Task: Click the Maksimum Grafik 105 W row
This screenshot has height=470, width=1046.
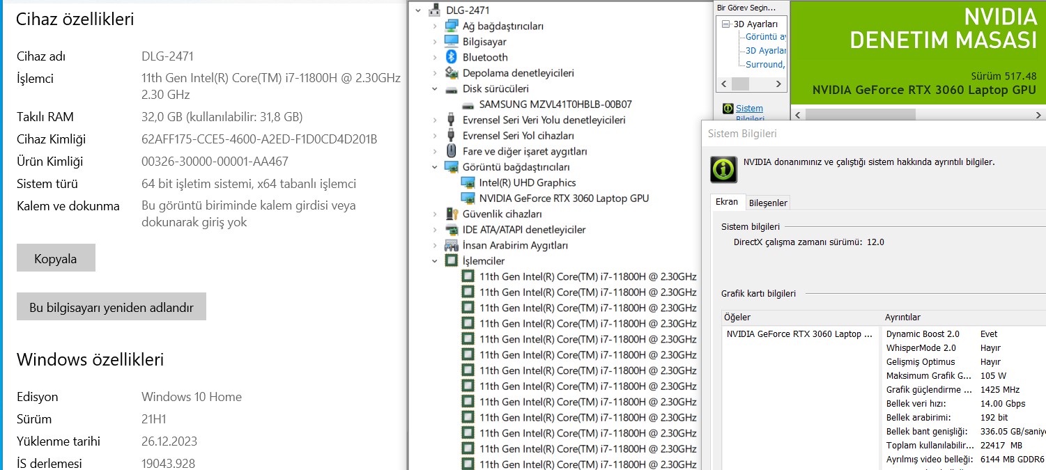Action: [964, 375]
